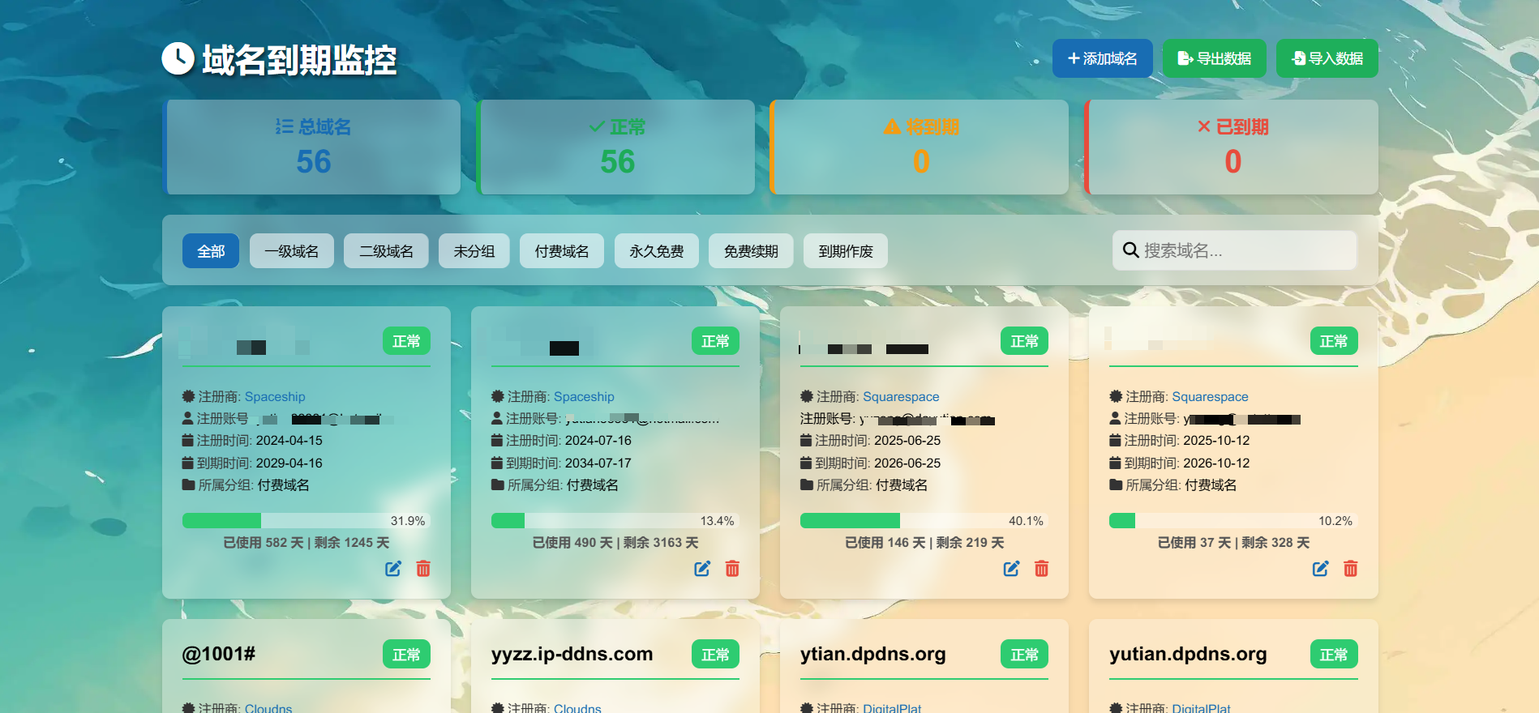Filter by 一级域名 group
This screenshot has height=713, width=1539.
pyautogui.click(x=292, y=251)
